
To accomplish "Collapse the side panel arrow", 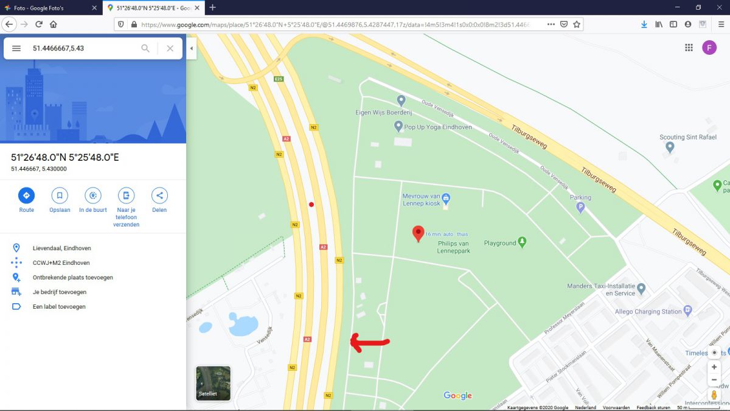I will coord(192,48).
